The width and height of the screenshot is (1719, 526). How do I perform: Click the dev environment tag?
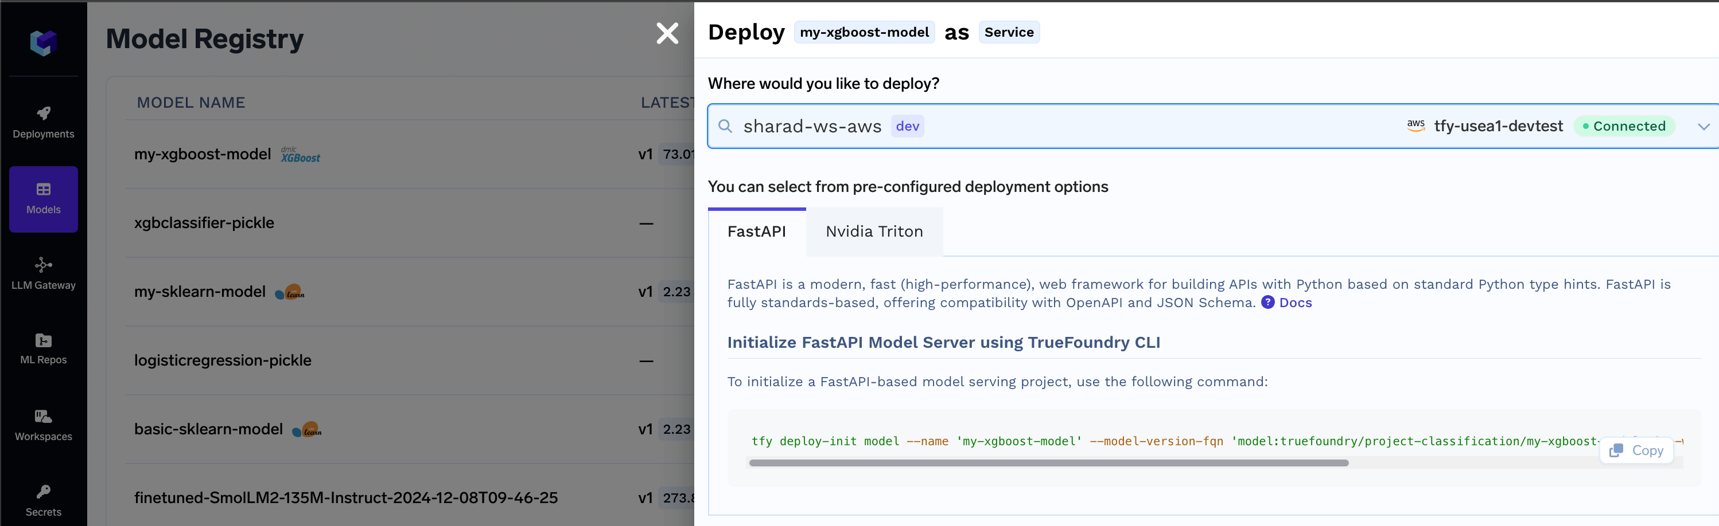908,126
